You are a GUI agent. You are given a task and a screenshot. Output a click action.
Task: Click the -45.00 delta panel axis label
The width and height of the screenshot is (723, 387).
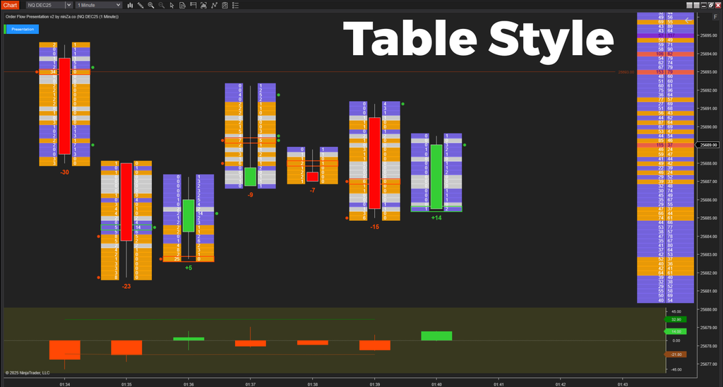(676, 369)
